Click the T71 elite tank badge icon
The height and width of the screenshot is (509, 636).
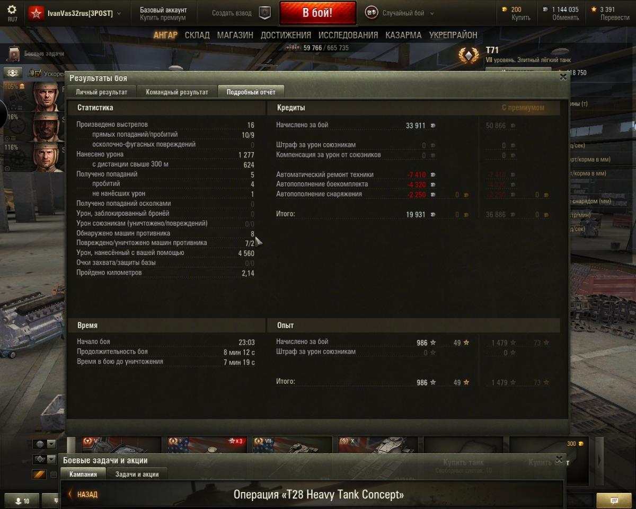(x=469, y=55)
